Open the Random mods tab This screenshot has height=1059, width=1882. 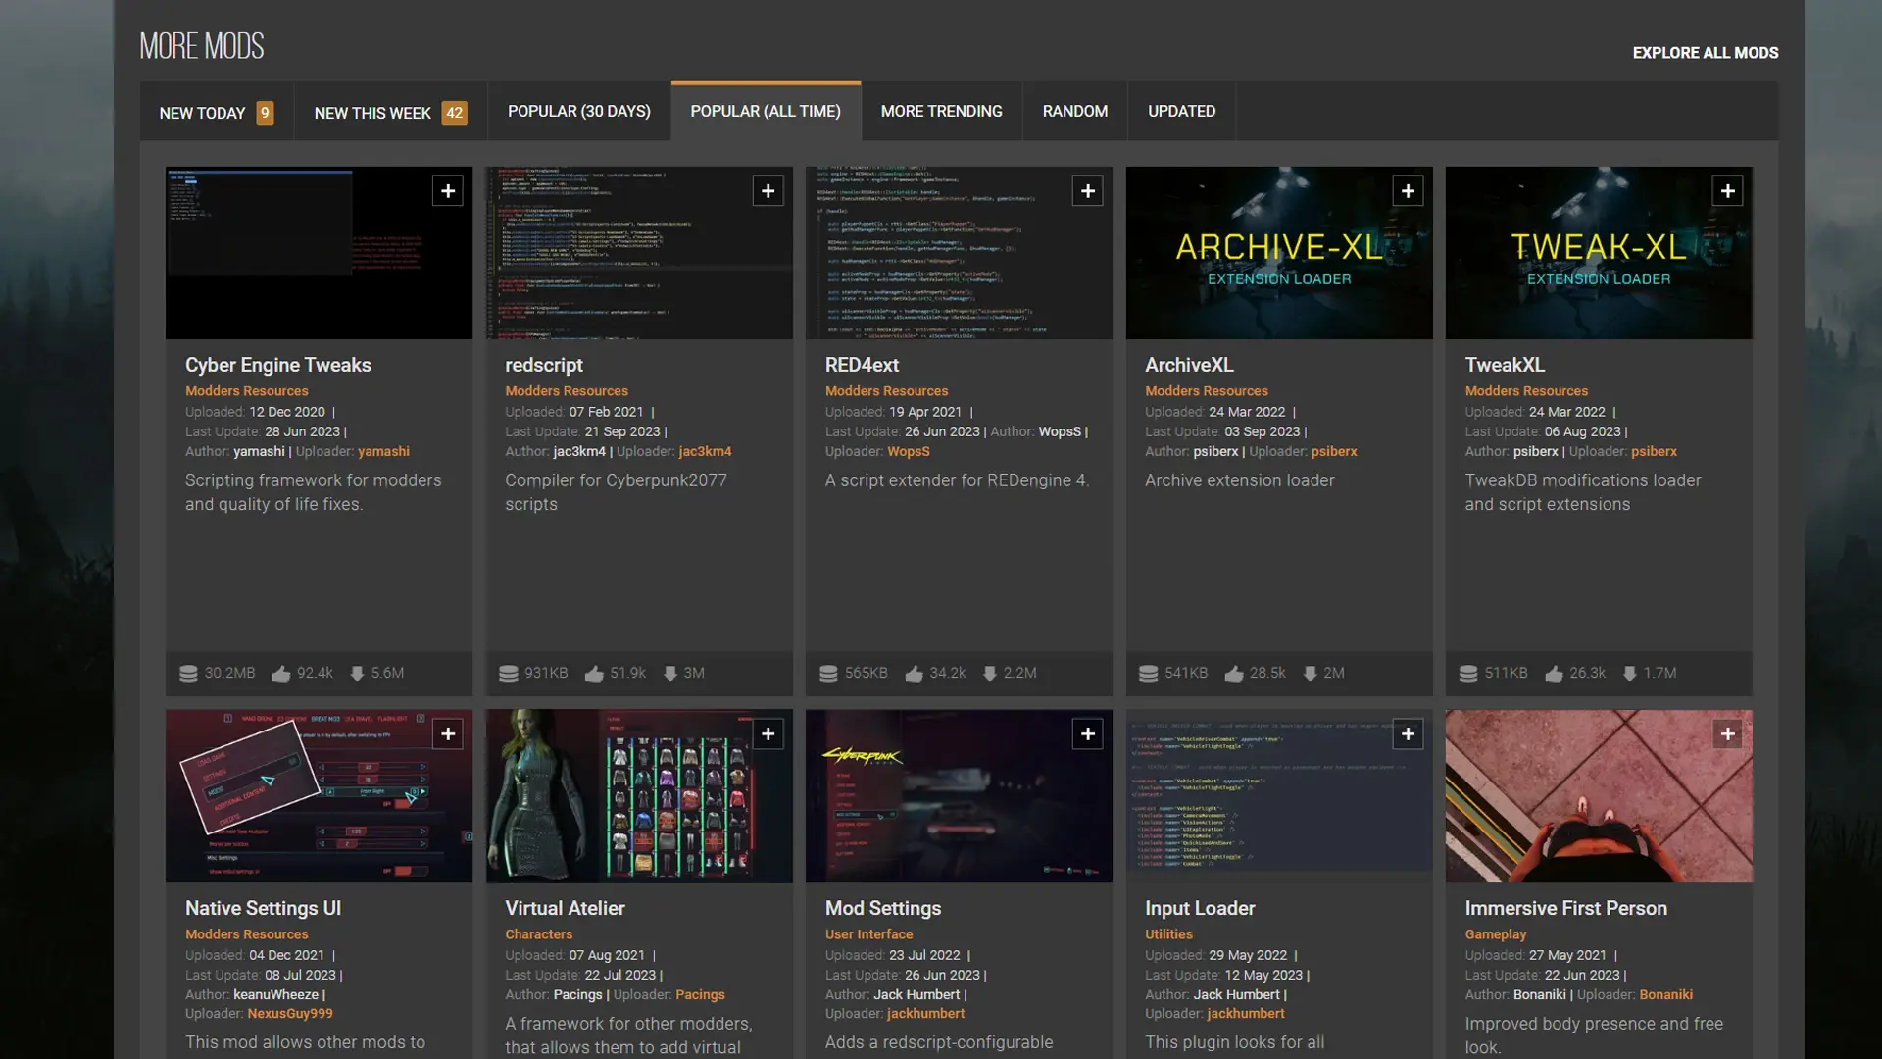coord(1074,111)
